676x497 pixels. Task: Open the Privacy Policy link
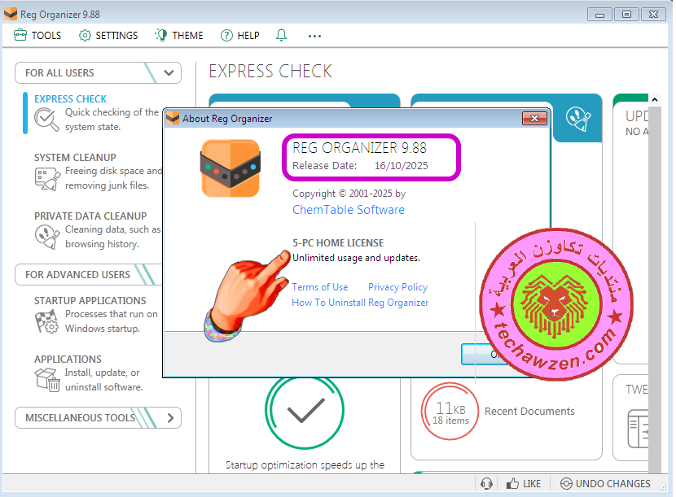click(398, 287)
